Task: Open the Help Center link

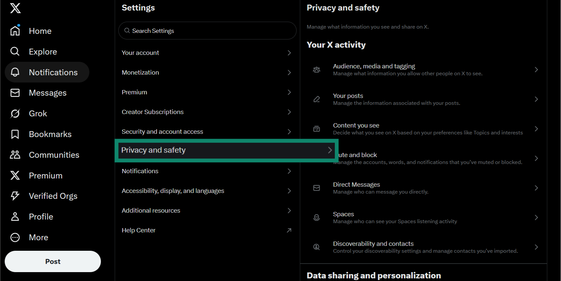Action: tap(207, 230)
